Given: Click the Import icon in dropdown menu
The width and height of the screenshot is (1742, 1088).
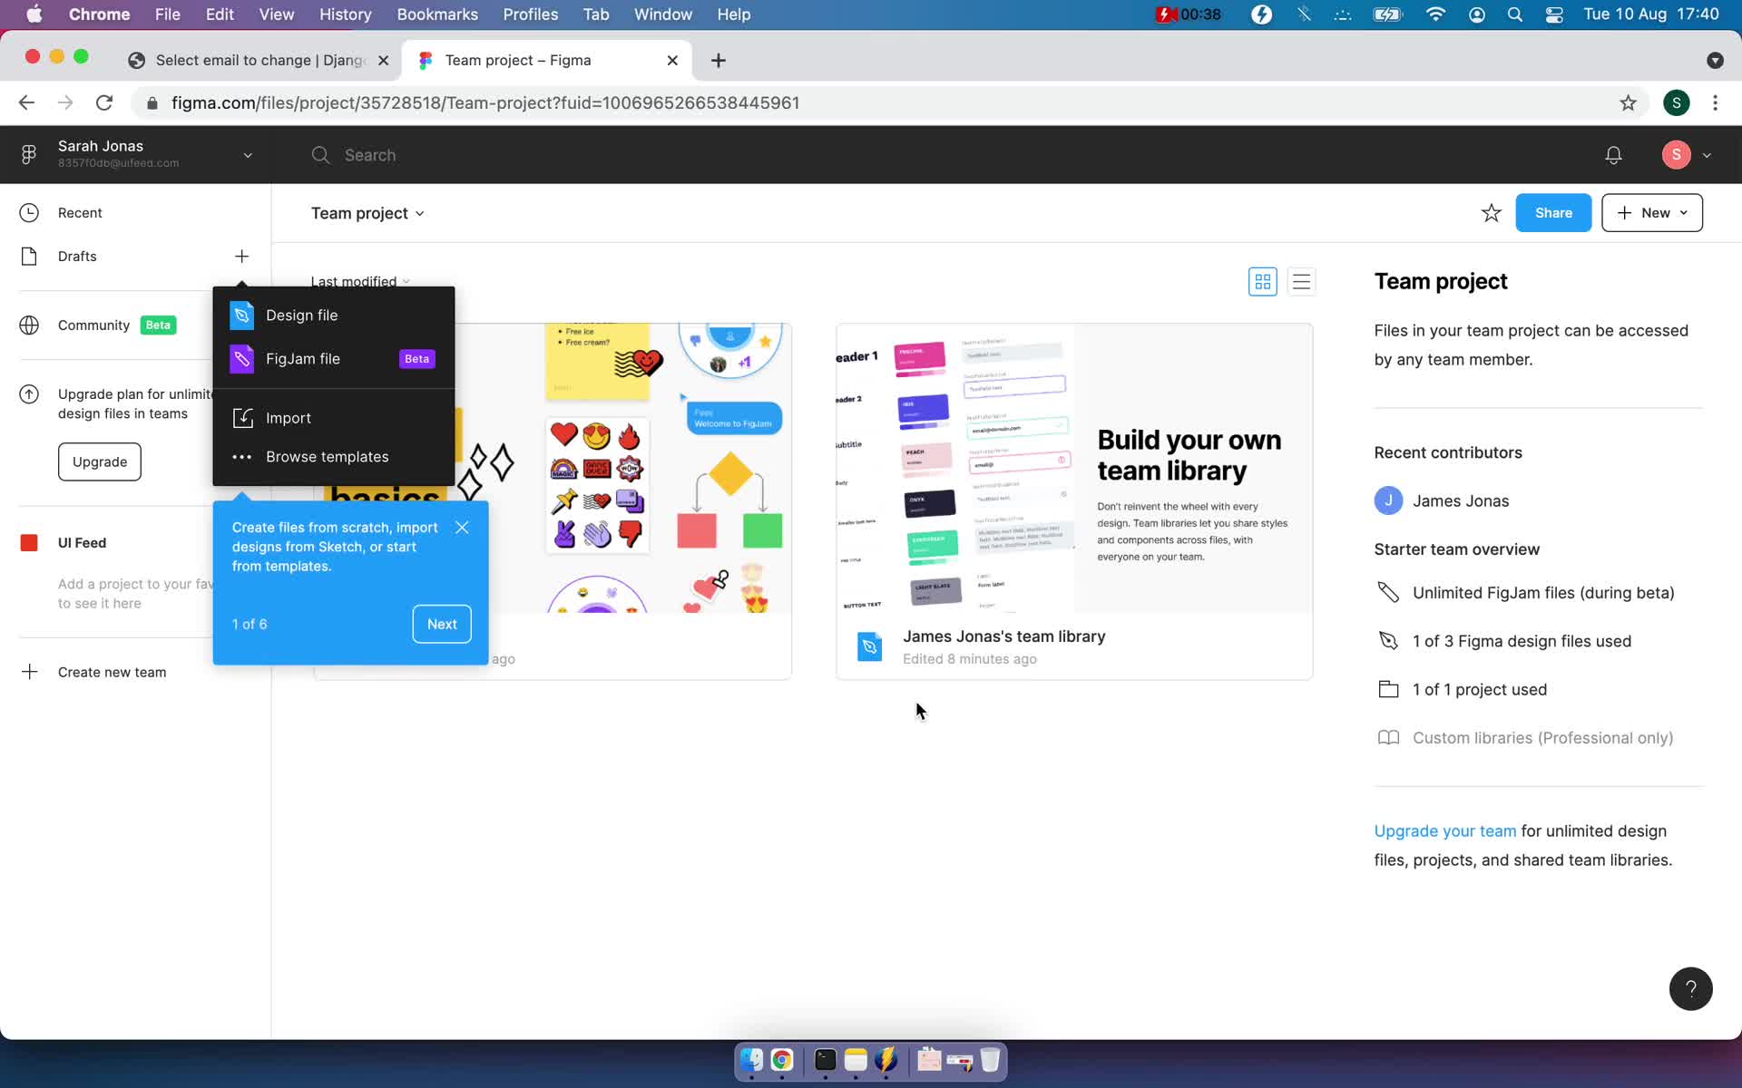Looking at the screenshot, I should tap(242, 417).
